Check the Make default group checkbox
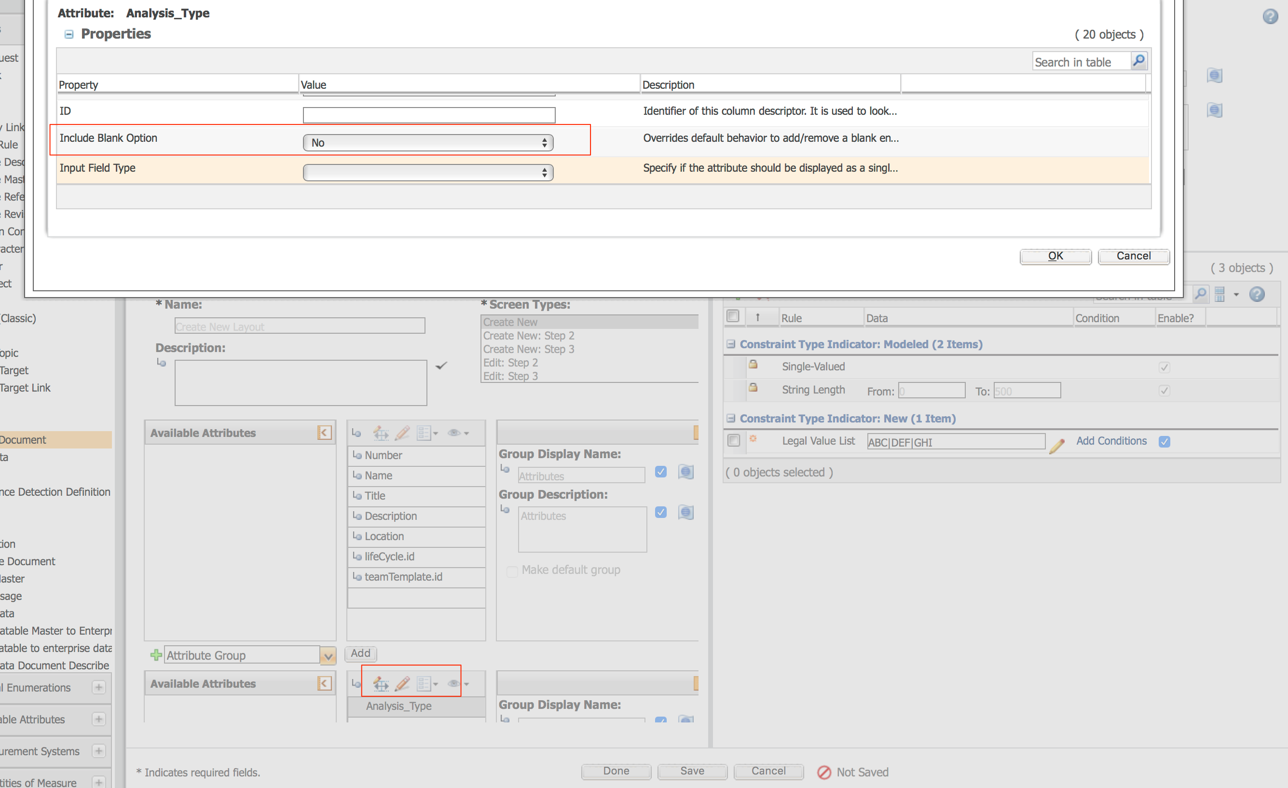The width and height of the screenshot is (1288, 788). coord(512,571)
